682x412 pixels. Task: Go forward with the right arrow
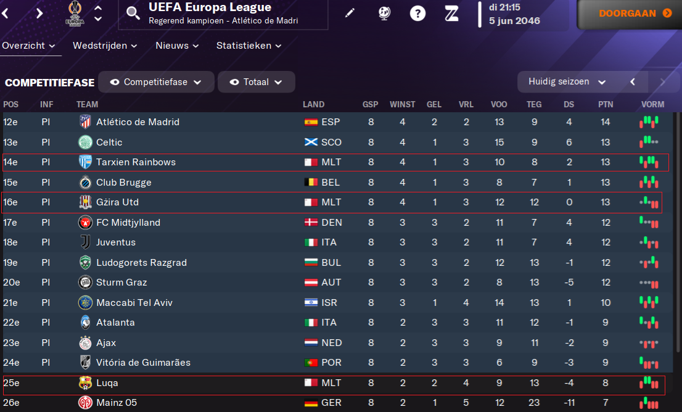39,13
